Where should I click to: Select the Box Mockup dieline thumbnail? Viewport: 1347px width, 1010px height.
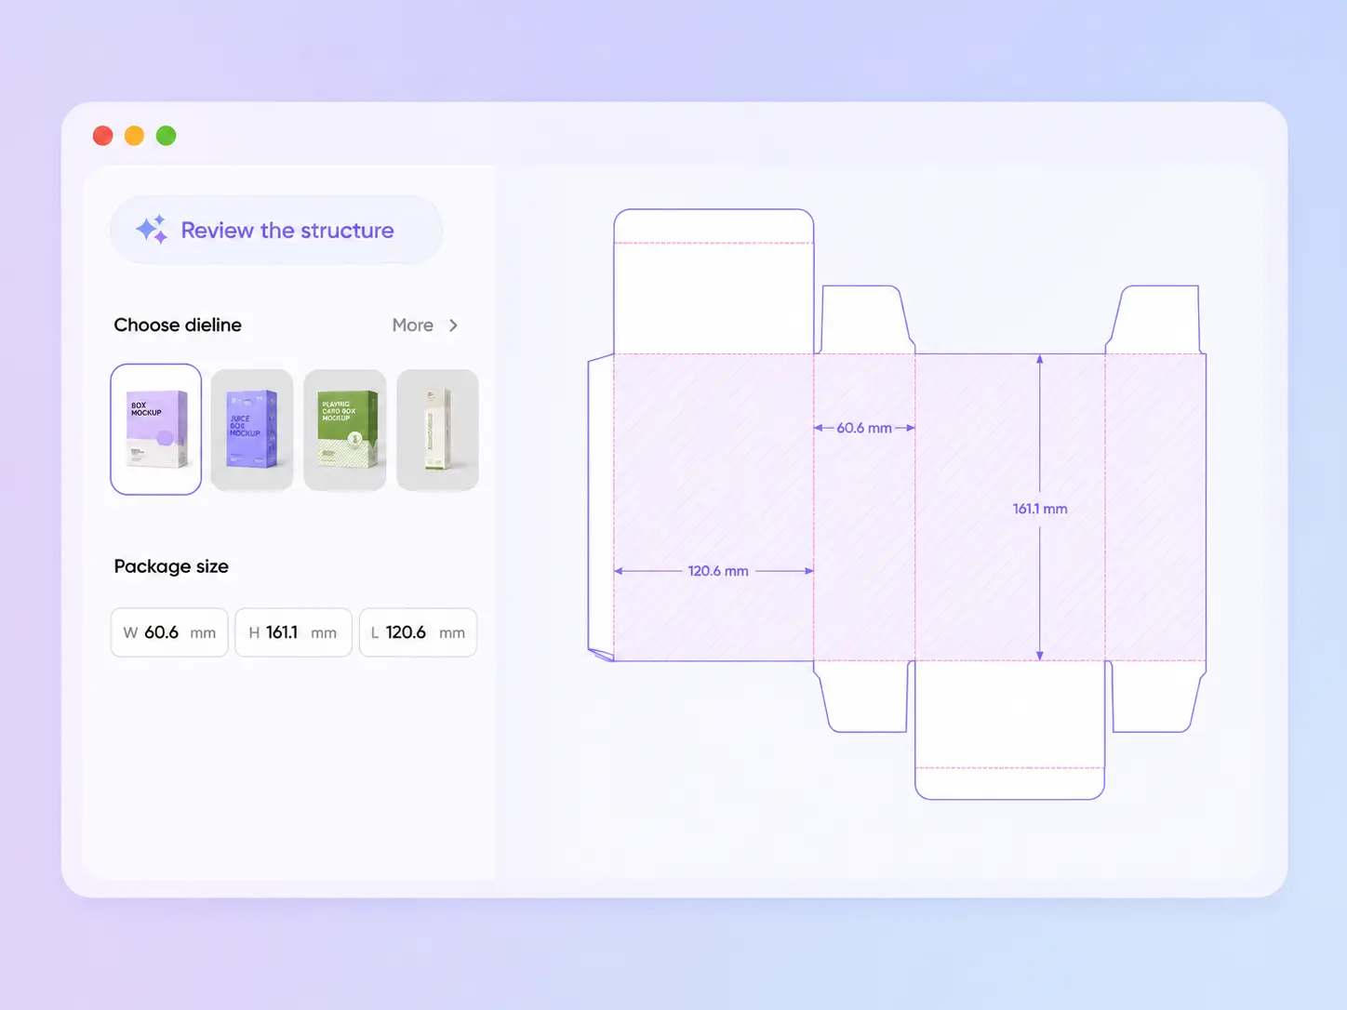(156, 430)
